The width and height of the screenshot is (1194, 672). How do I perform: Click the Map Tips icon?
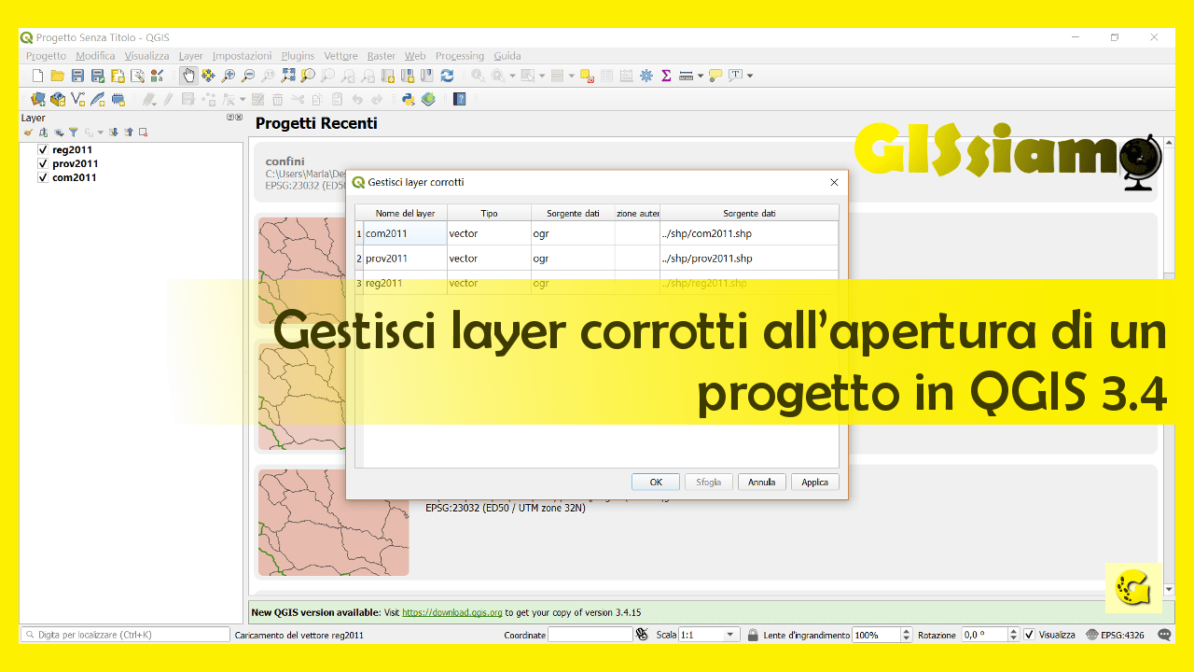tap(715, 76)
